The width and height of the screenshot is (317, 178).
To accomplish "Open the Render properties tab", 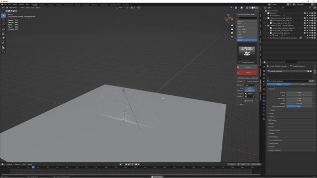I will pyautogui.click(x=264, y=71).
